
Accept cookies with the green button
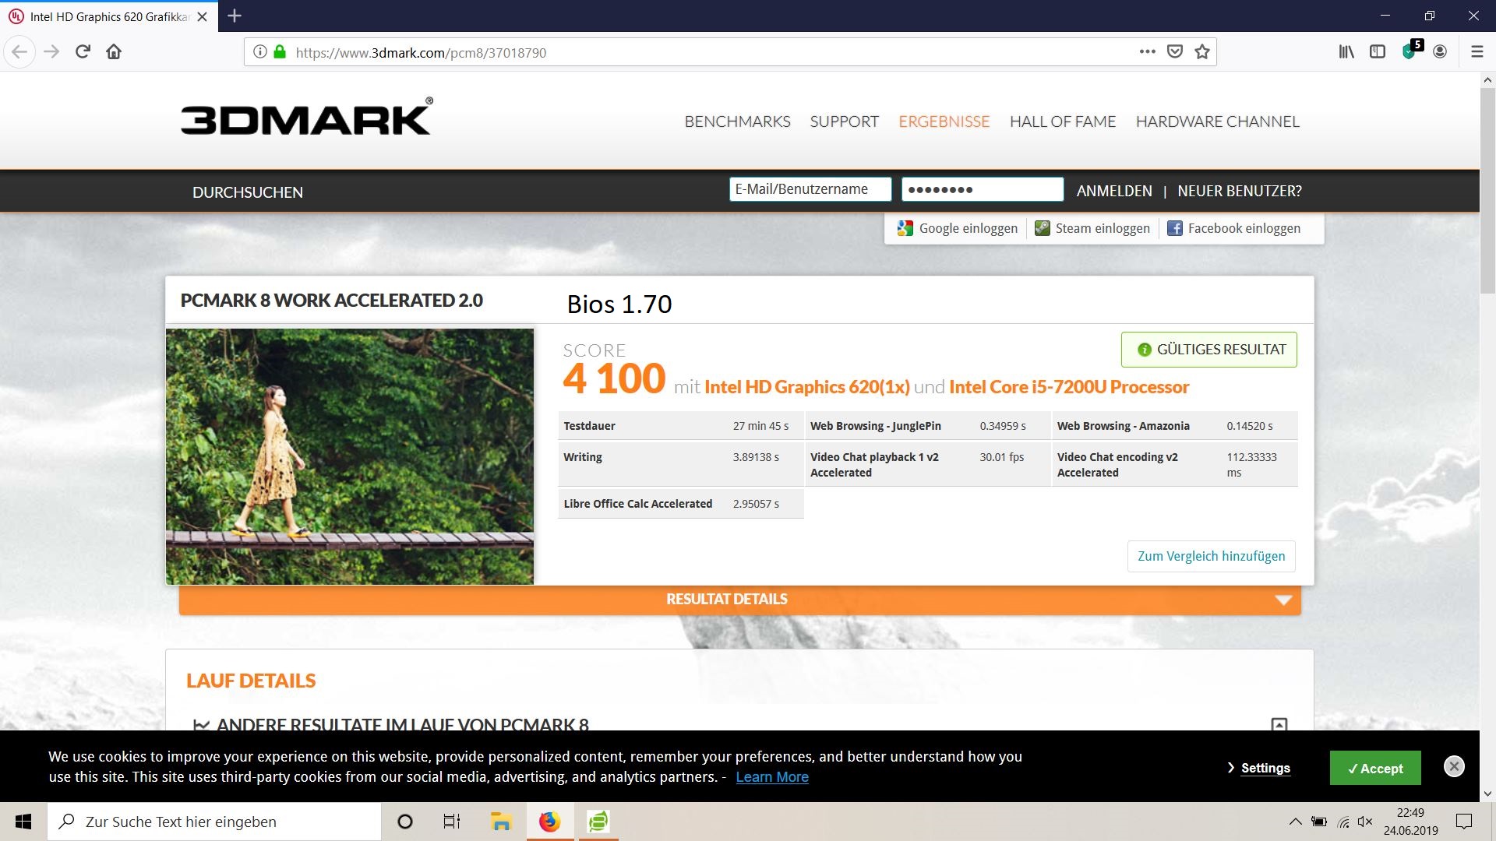click(x=1374, y=769)
